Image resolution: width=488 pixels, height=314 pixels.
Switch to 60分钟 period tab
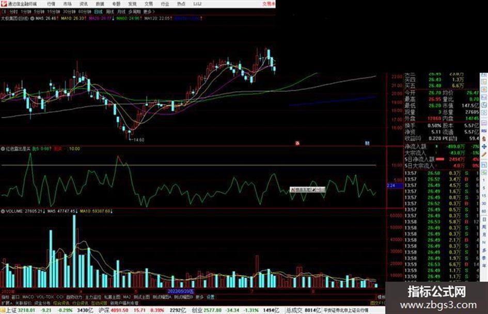pos(85,11)
